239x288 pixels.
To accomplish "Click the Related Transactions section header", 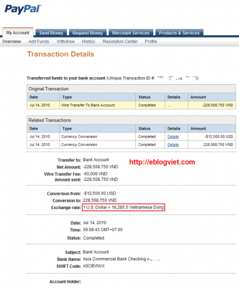I will (131, 120).
